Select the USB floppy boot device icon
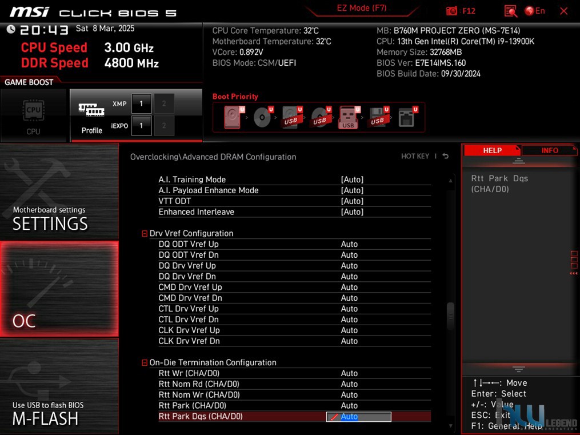Image resolution: width=580 pixels, height=435 pixels. tap(378, 117)
